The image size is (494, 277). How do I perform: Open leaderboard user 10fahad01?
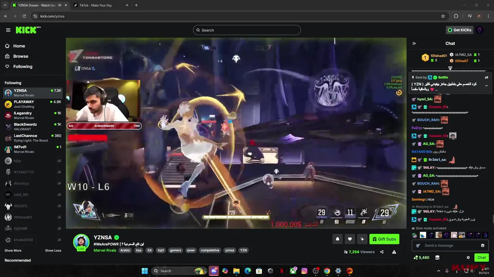point(438,56)
